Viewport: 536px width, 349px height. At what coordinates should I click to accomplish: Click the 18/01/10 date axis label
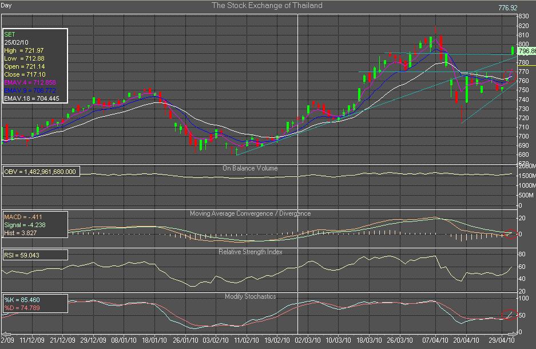[x=154, y=340]
